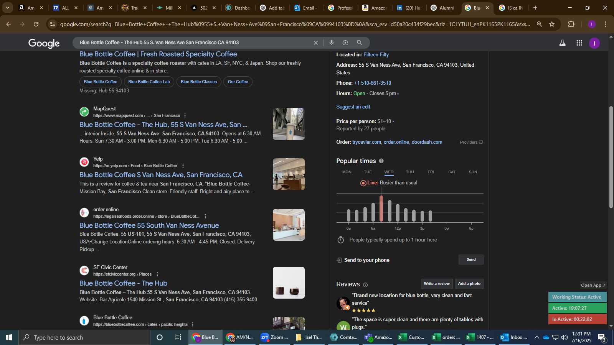Call phone number +1 510-661-3510 link
The height and width of the screenshot is (345, 614).
373,83
